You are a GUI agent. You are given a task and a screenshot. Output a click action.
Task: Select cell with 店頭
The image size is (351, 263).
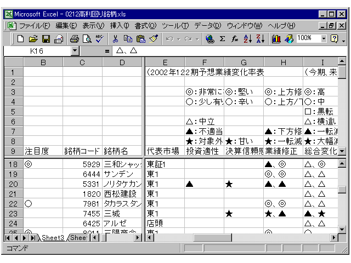165,224
